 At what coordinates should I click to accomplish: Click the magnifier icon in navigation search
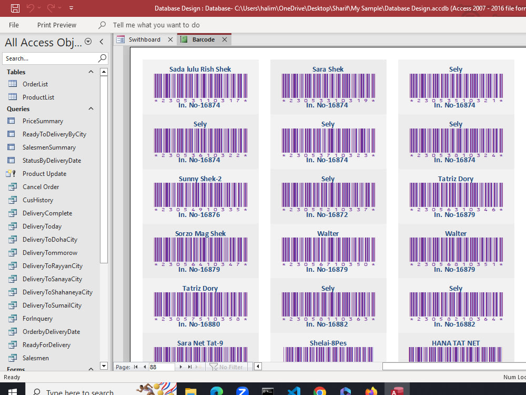pos(103,58)
